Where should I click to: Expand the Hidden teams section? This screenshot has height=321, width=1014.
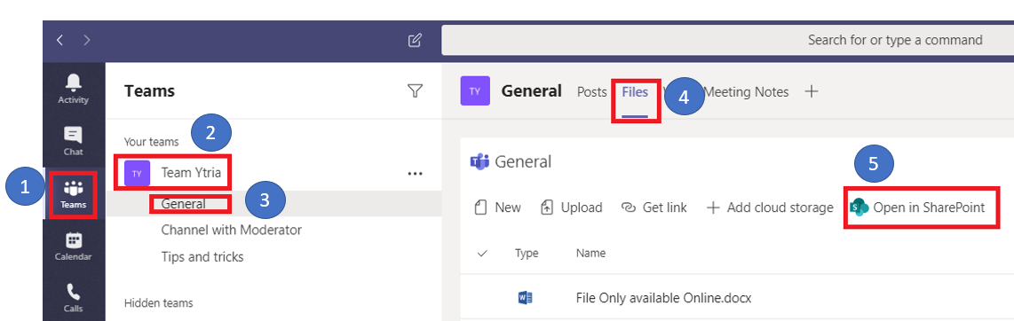click(x=158, y=302)
